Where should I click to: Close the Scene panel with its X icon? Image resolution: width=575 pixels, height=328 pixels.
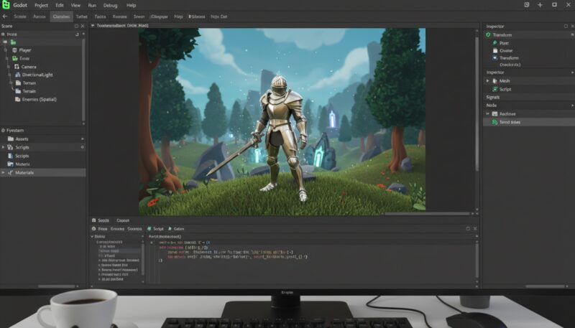click(83, 26)
